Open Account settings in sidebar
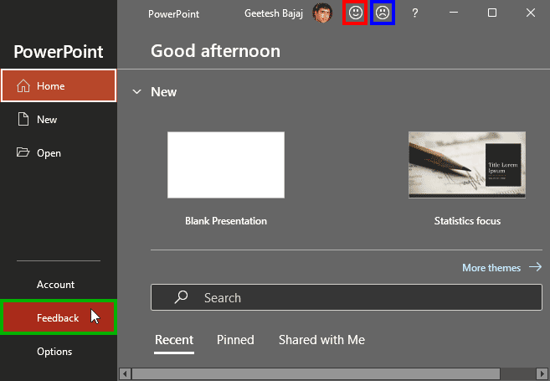 pos(59,284)
